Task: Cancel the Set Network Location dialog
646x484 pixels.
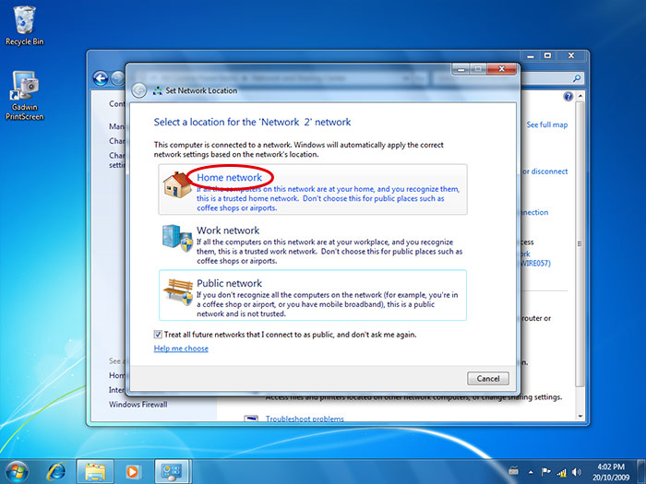Action: (488, 379)
